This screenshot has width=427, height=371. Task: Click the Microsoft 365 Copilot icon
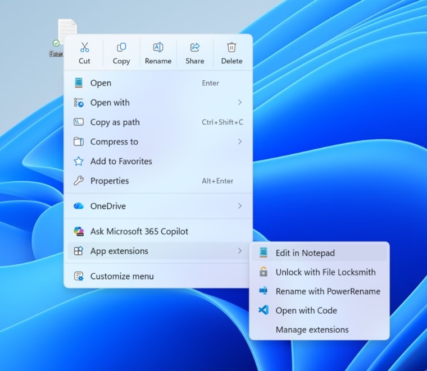(79, 231)
